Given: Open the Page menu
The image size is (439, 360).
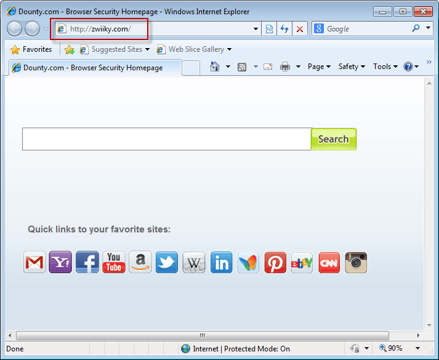Looking at the screenshot, I should click(319, 67).
